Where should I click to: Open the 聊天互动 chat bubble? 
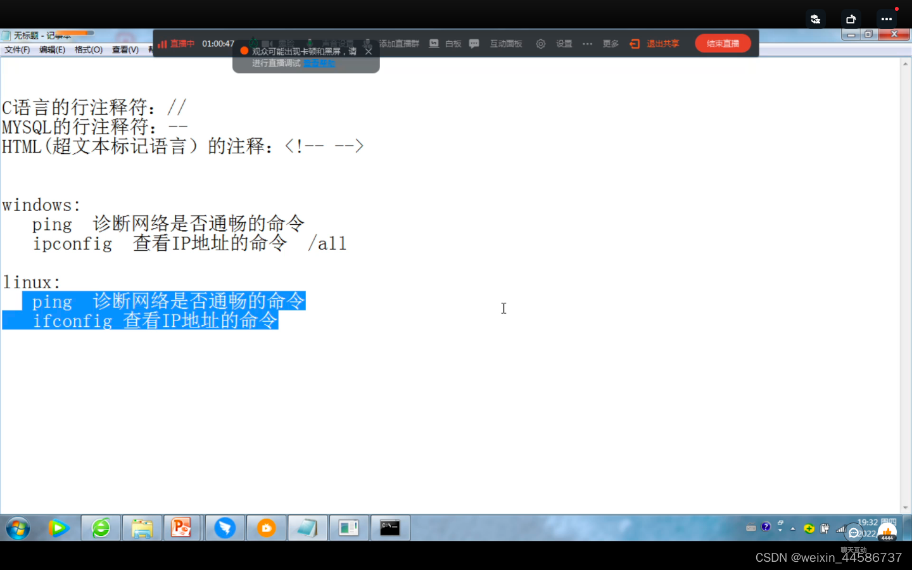pyautogui.click(x=854, y=533)
